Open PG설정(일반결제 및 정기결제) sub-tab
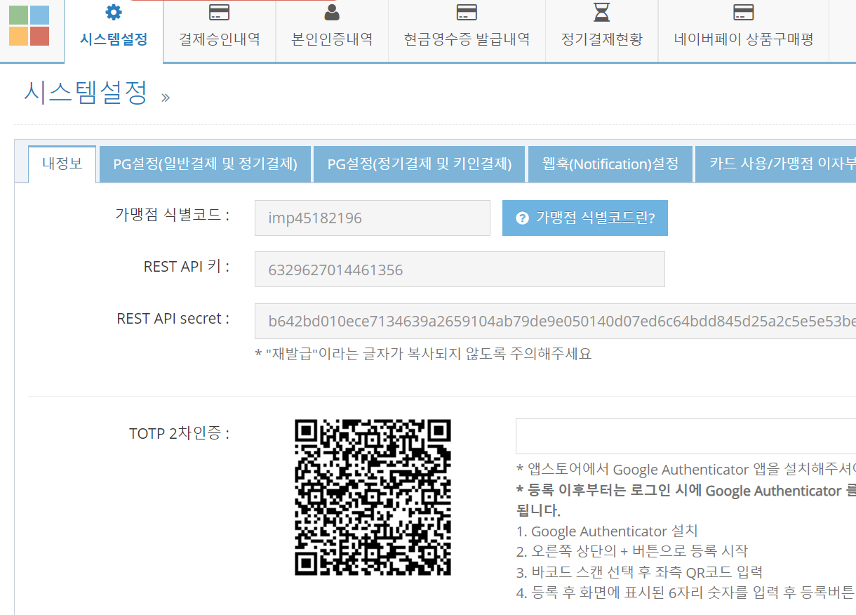Viewport: 856px width, 615px height. [x=205, y=164]
